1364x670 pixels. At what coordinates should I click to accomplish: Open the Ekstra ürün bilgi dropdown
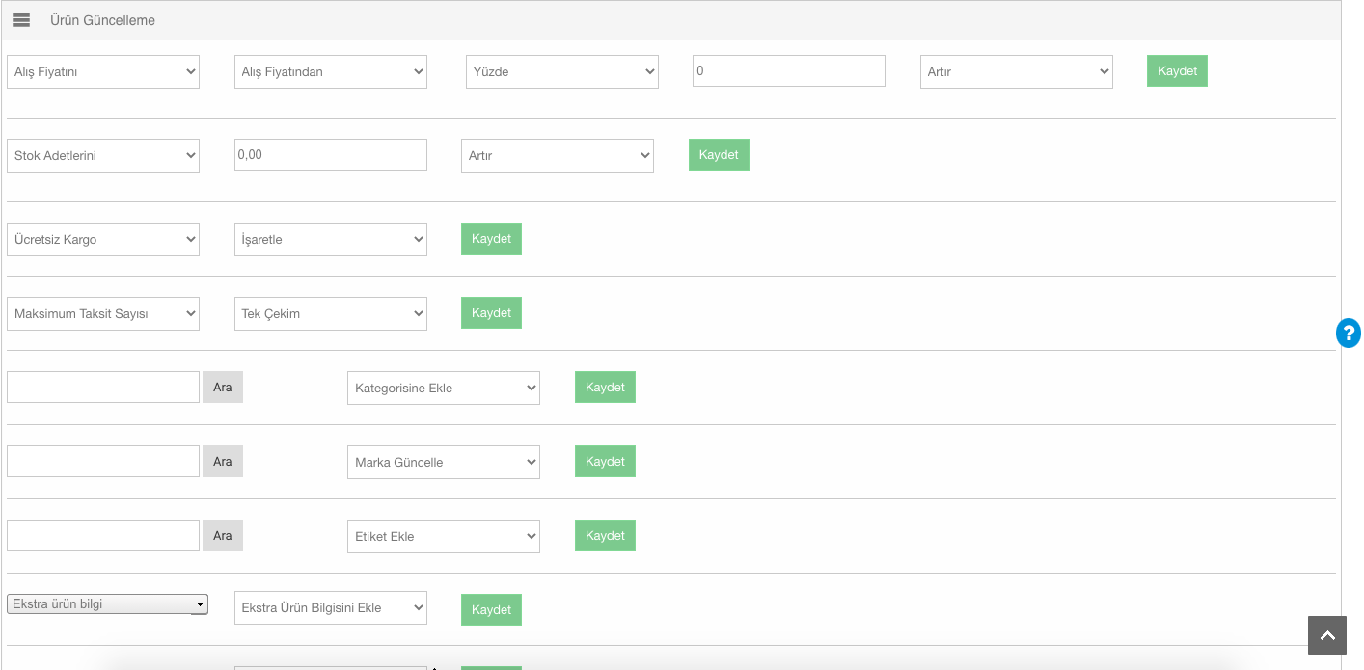tap(107, 604)
